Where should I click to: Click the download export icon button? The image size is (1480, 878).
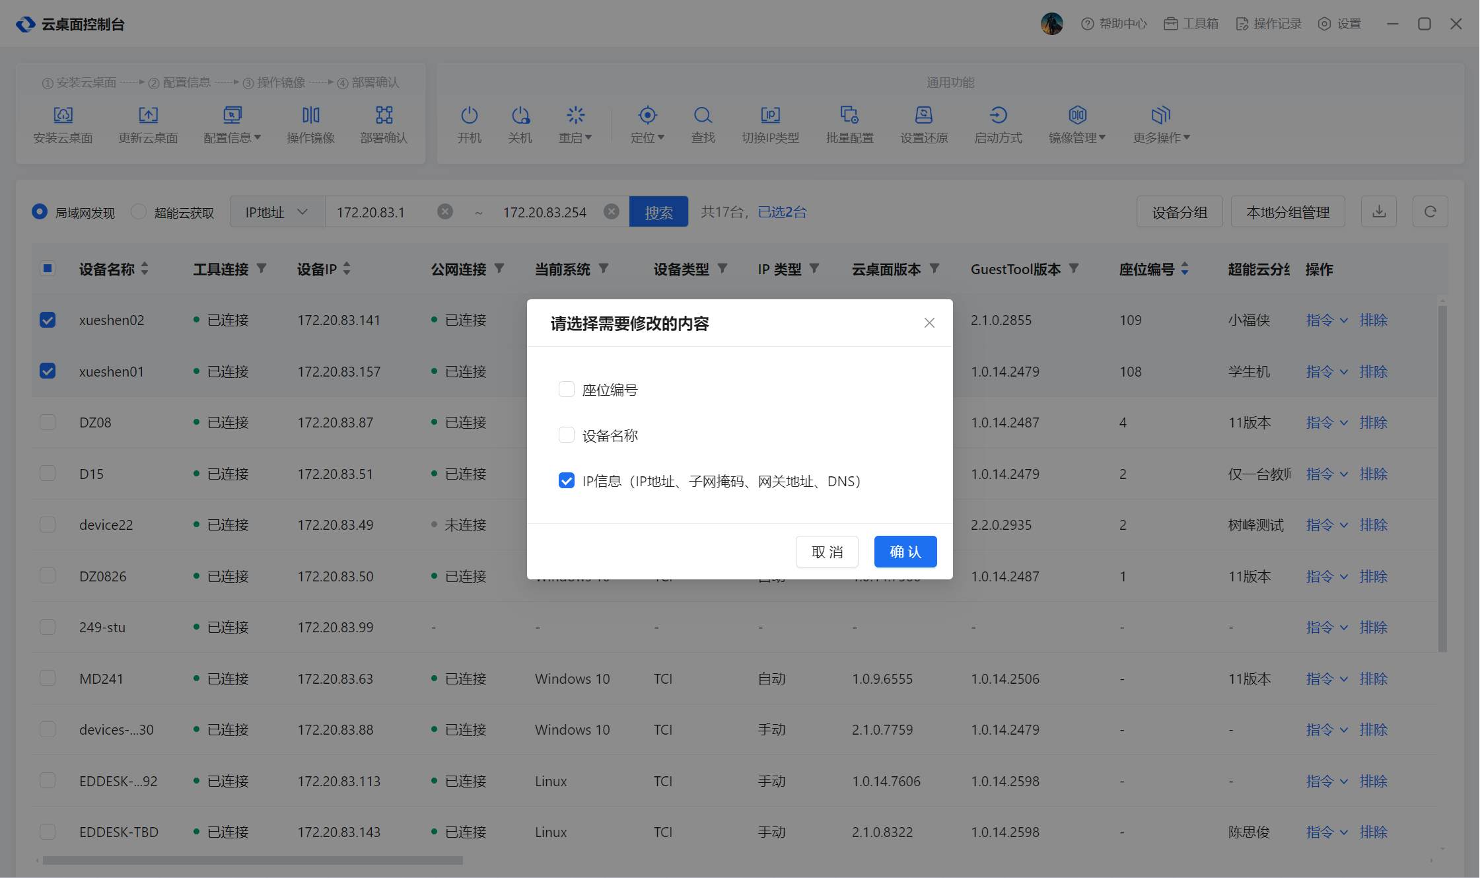pos(1378,212)
